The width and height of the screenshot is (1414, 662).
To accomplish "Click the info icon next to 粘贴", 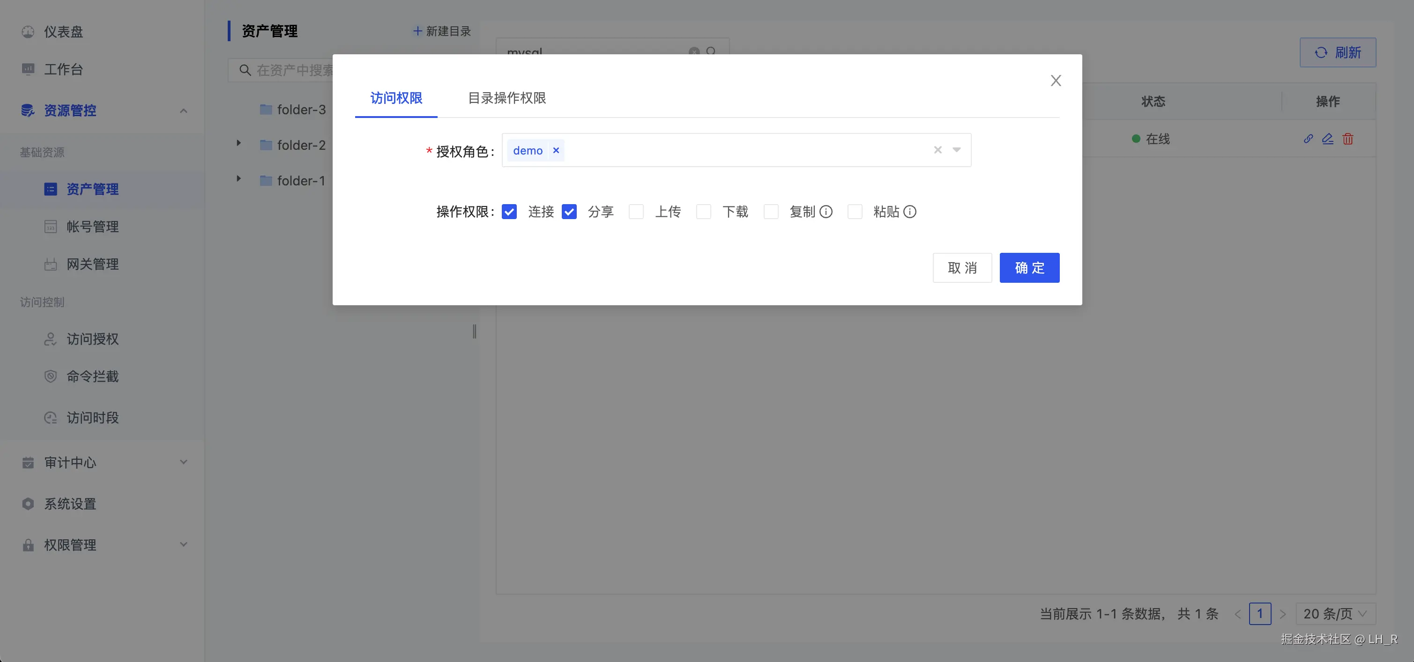I will [x=909, y=212].
